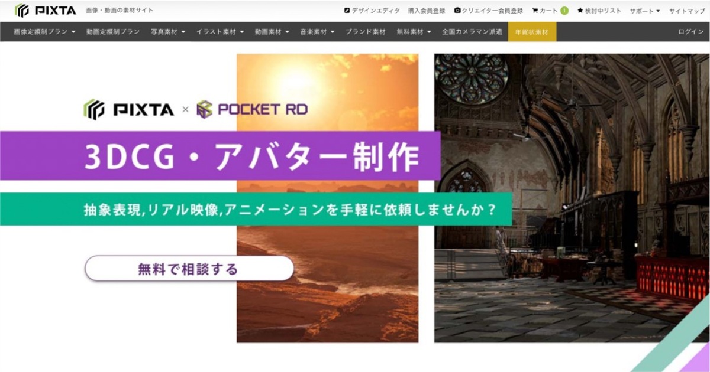
Task: Click the camera icon beside クリエイター会員登録
Action: pos(457,9)
